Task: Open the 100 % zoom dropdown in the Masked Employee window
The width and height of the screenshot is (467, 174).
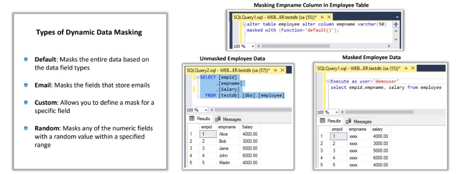Action: click(x=337, y=112)
